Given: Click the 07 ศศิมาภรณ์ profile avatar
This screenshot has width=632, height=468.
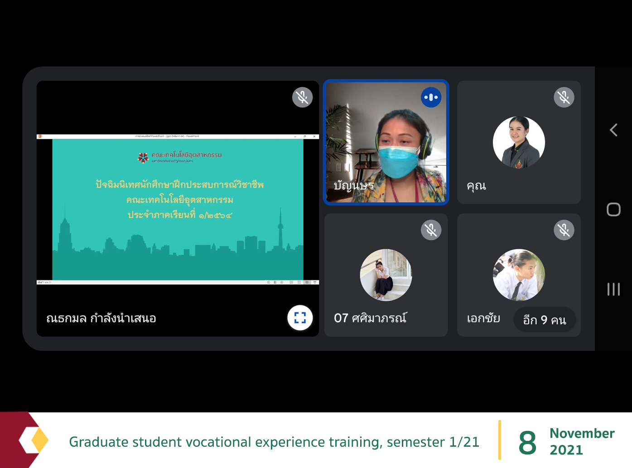Looking at the screenshot, I should [x=386, y=275].
